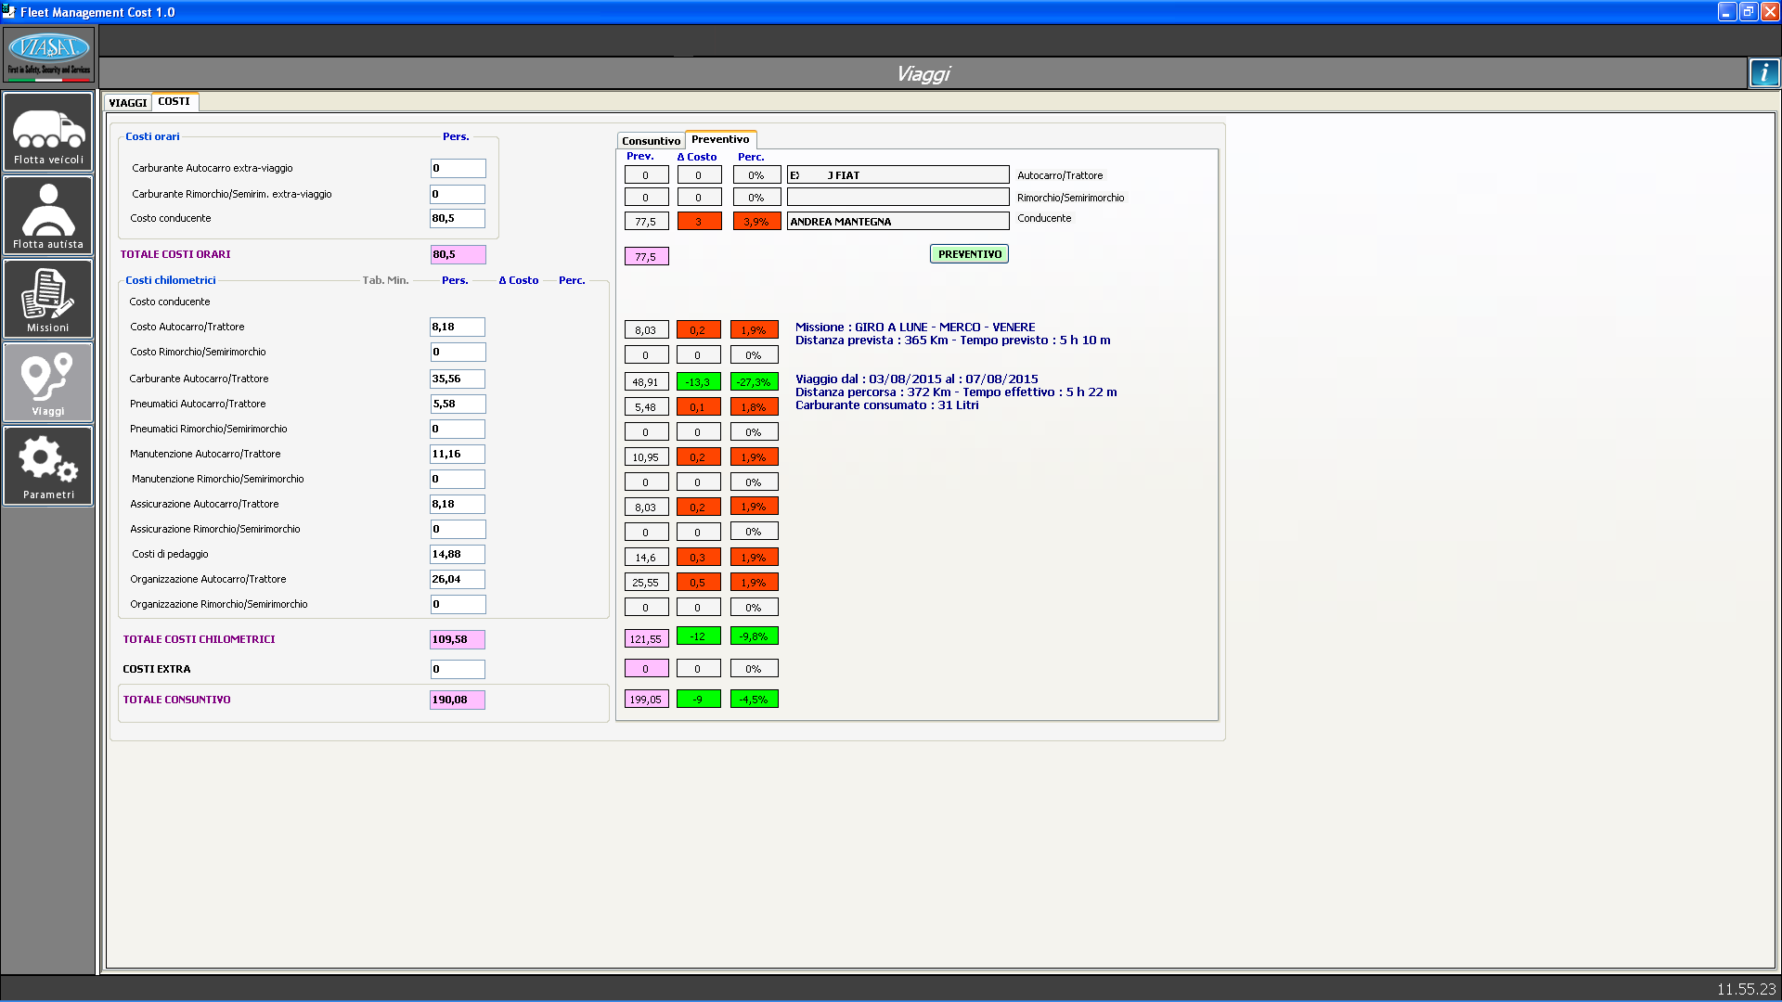Click Assicurazione Rimorchio/Semirimorchio input field
The height and width of the screenshot is (1002, 1782).
tap(458, 529)
